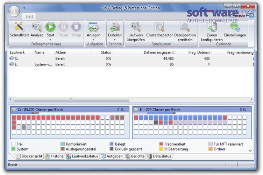Click the green Start defragmentation button
Viewport: 263px width, 175px height.
pyautogui.click(x=50, y=27)
